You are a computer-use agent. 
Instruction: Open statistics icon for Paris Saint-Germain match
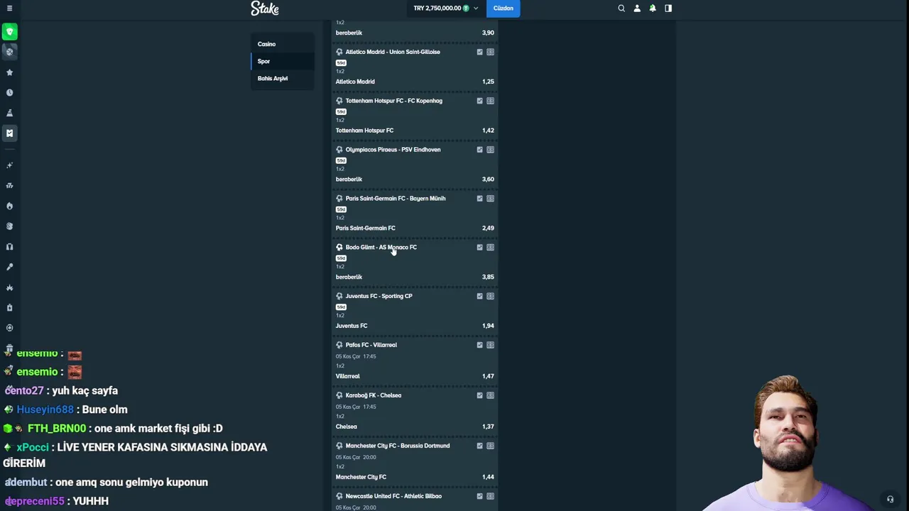(479, 199)
